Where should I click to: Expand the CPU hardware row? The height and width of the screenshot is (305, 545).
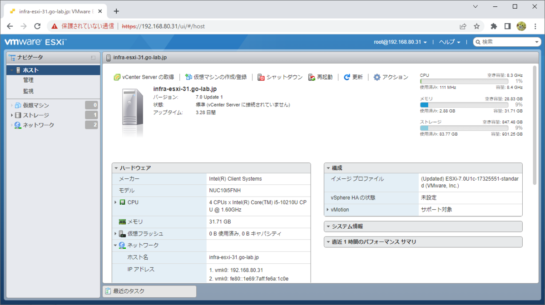tap(116, 202)
